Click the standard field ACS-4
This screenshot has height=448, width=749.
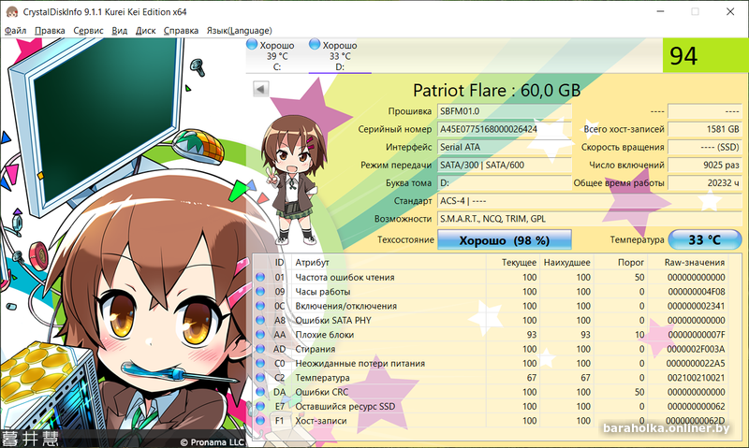click(590, 201)
